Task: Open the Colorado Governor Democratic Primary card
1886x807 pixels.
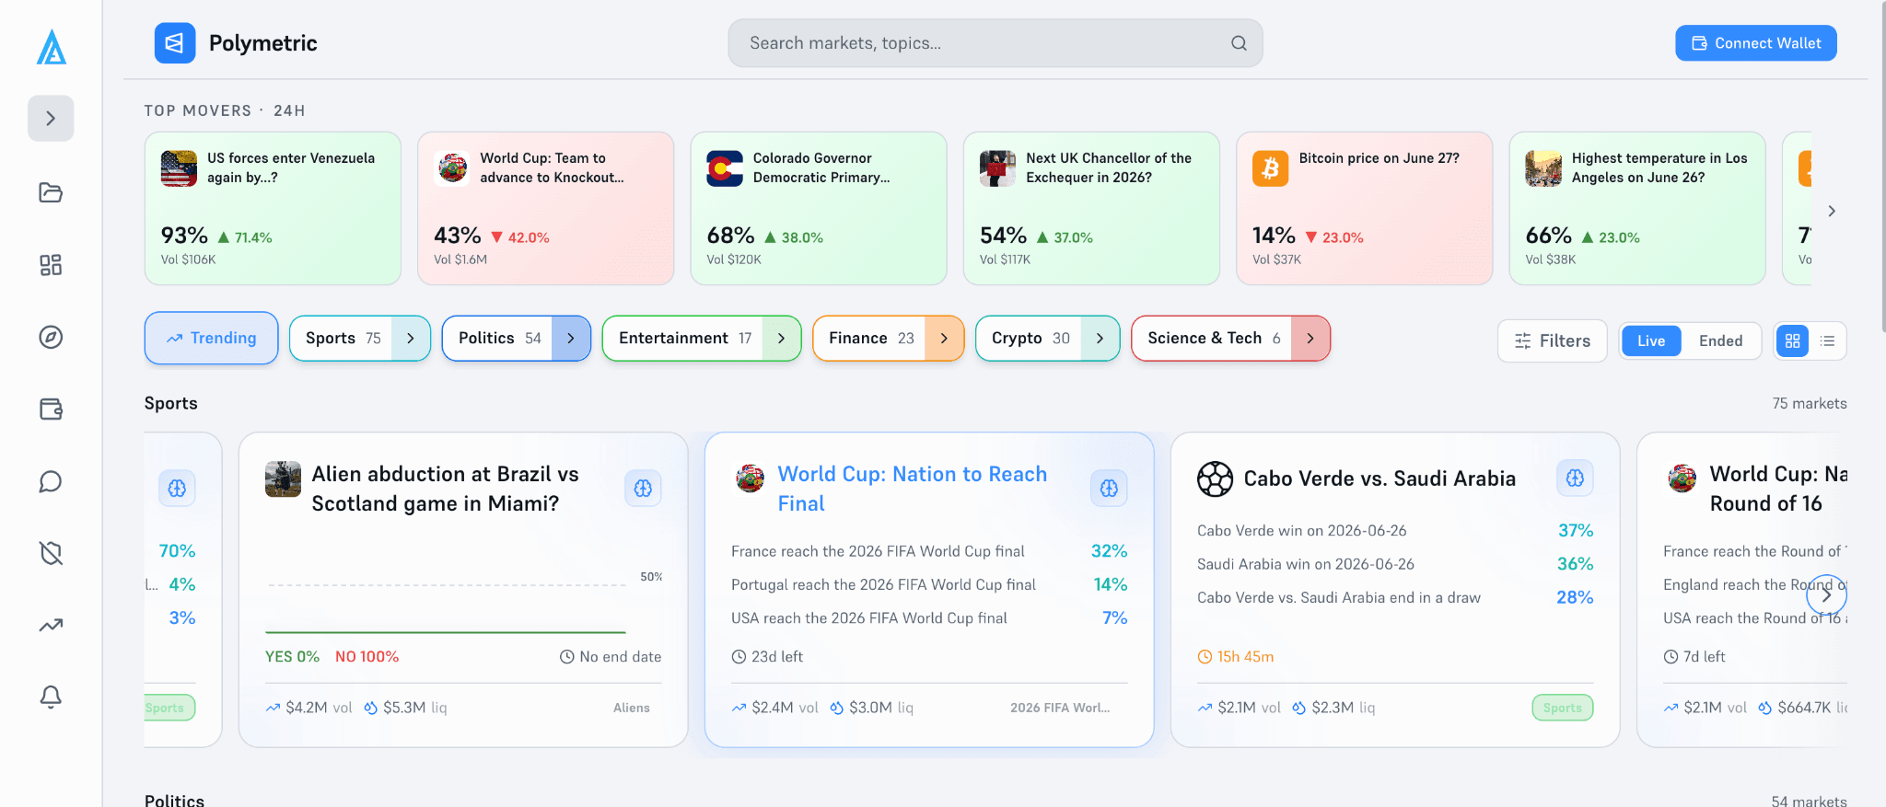Action: click(x=819, y=208)
